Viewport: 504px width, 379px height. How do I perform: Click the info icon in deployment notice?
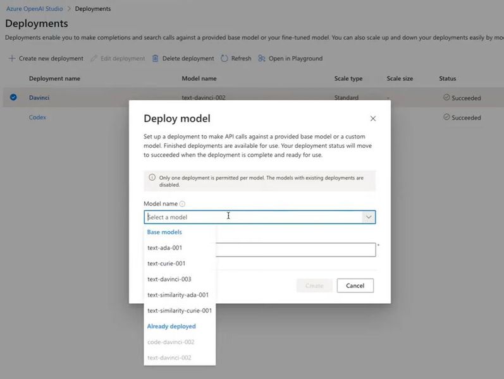[x=152, y=177]
